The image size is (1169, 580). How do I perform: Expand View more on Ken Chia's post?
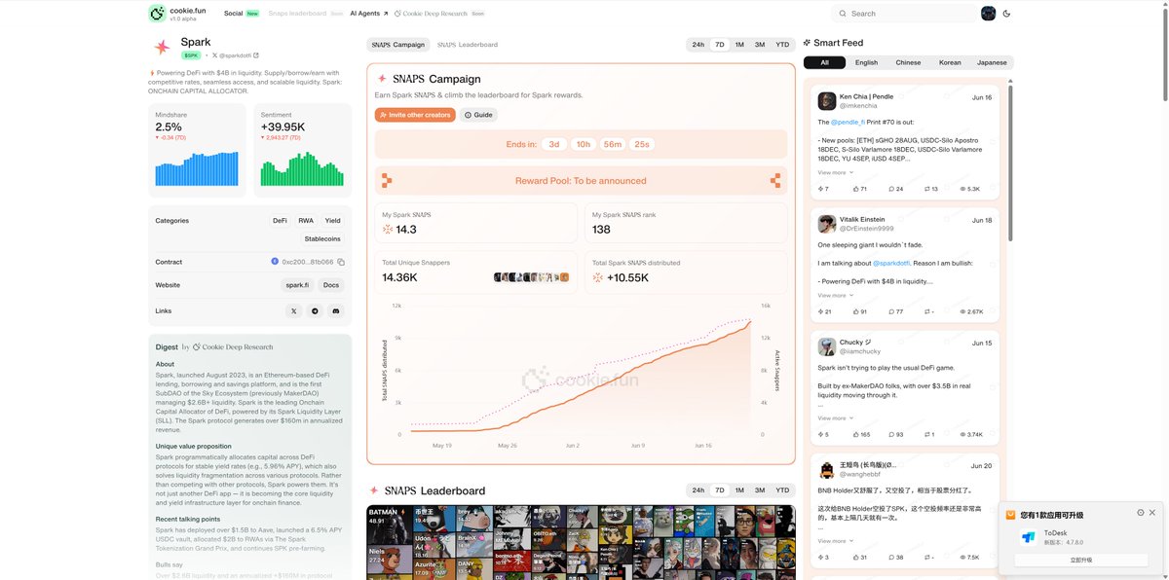click(x=835, y=172)
